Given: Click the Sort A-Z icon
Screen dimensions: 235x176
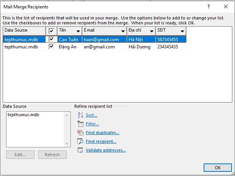Looking at the screenshot, I should [x=80, y=115].
